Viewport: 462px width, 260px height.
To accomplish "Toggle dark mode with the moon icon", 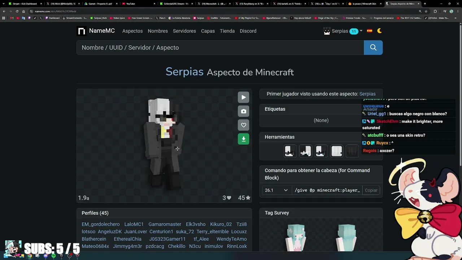I will pyautogui.click(x=379, y=31).
